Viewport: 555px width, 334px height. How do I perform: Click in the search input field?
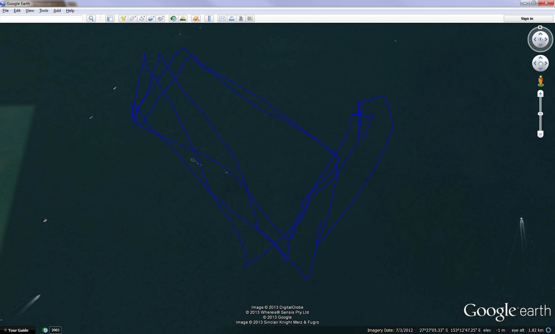[x=41, y=19]
